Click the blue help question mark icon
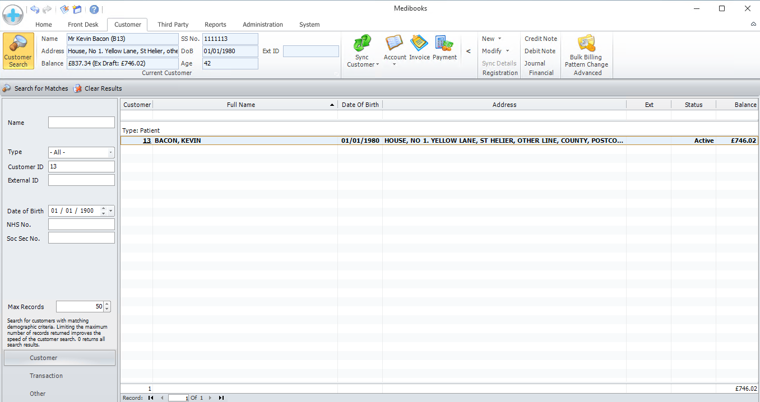 tap(94, 10)
